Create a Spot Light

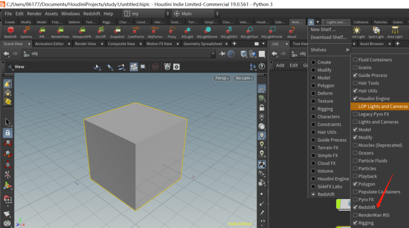pyautogui.click(x=376, y=32)
